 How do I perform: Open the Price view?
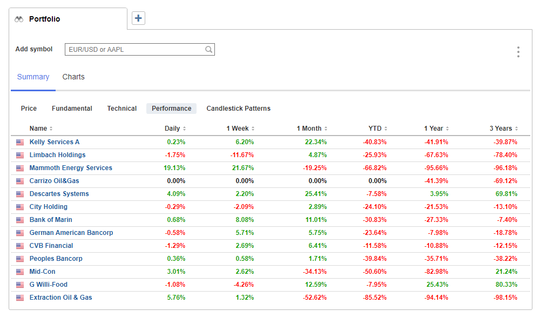[x=29, y=109]
